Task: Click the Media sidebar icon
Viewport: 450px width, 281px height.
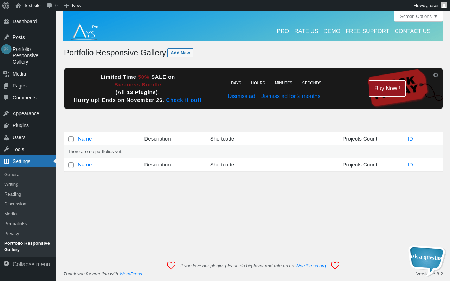Action: pos(6,74)
